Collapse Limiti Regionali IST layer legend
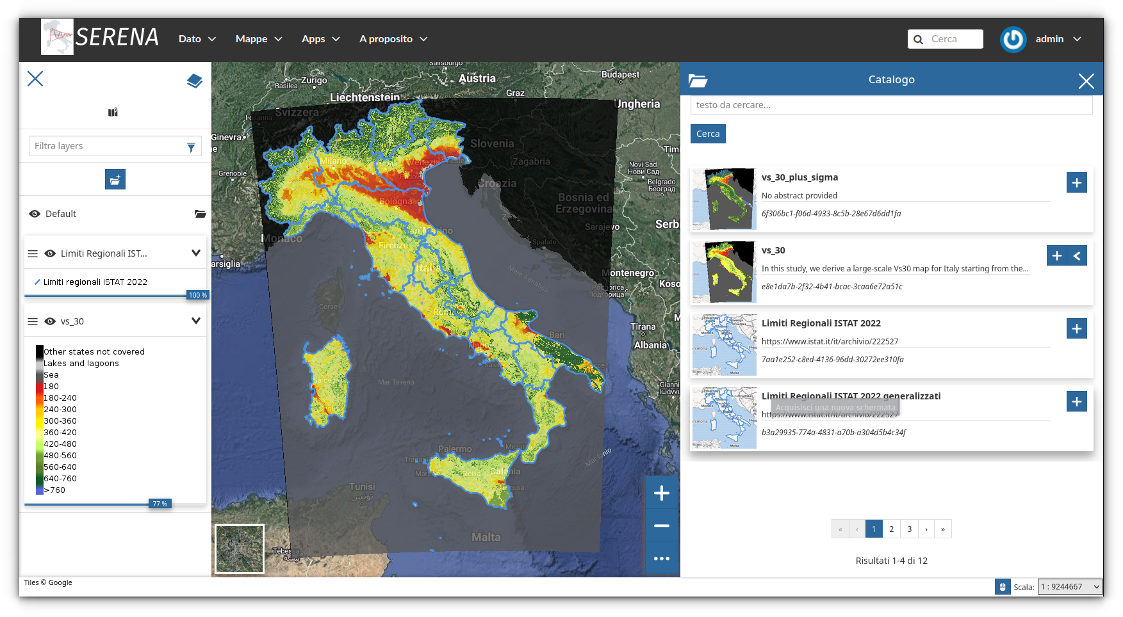 pyautogui.click(x=196, y=253)
